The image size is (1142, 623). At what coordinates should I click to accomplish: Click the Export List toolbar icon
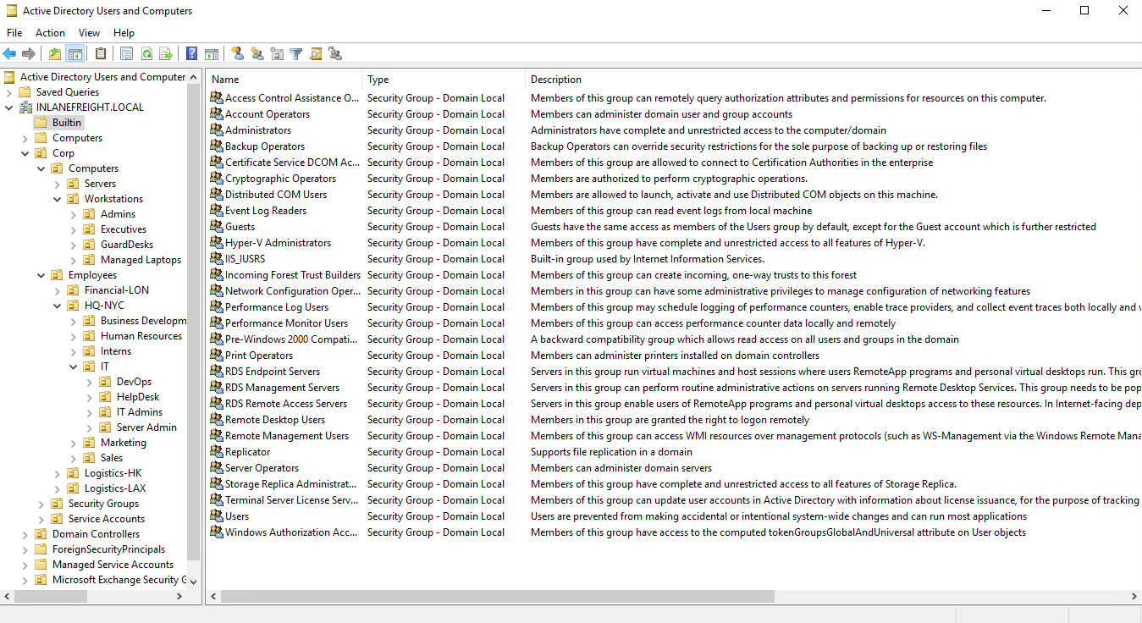(166, 54)
